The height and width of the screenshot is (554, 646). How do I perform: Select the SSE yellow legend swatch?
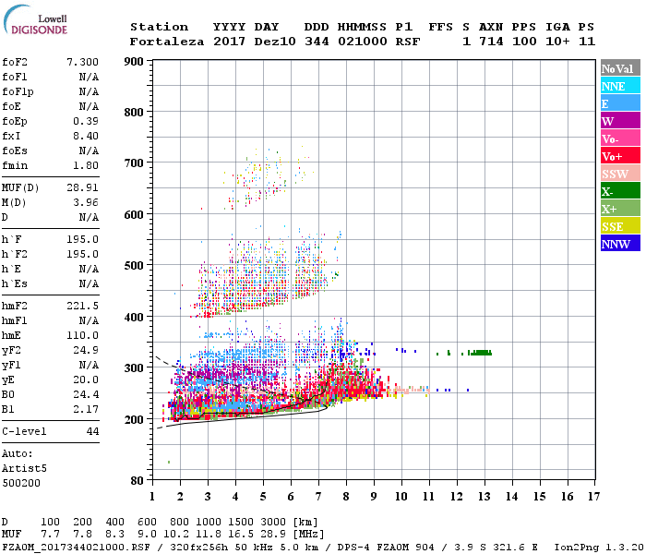click(x=620, y=226)
